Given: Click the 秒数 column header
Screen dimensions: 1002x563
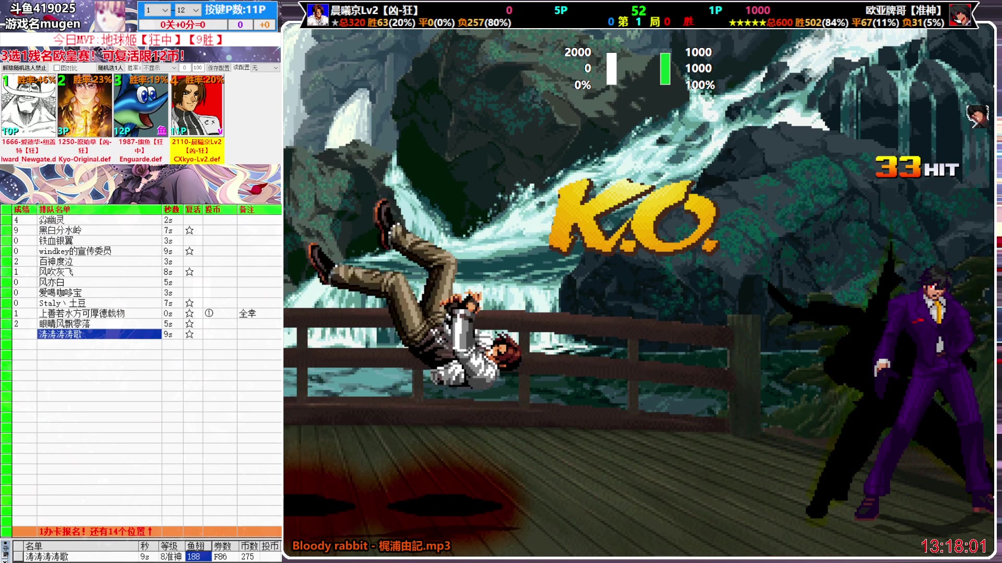Looking at the screenshot, I should click(172, 210).
